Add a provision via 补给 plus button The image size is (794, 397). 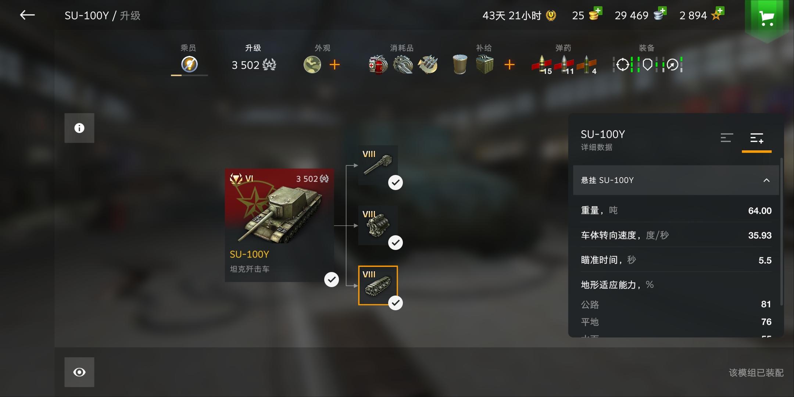point(509,65)
